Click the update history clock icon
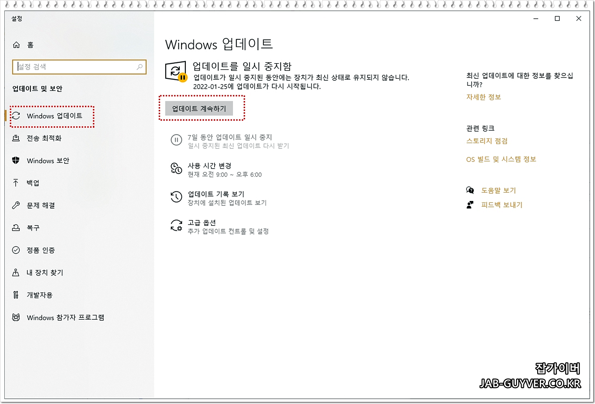Viewport: 595px width, 404px height. pos(176,197)
